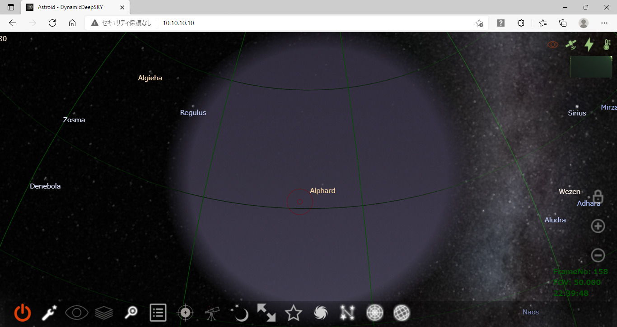Screen dimensions: 617x327
Task: Select the Astroid - DynamicDeepSKY browser tab
Action: click(x=75, y=7)
